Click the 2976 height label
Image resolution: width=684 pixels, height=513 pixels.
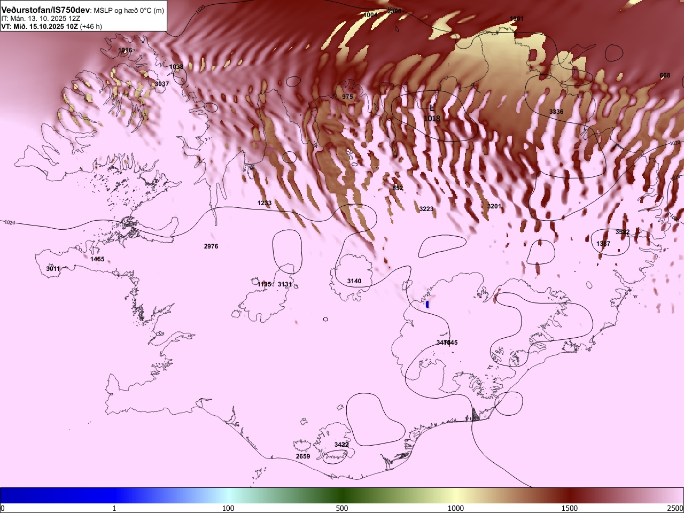click(211, 246)
